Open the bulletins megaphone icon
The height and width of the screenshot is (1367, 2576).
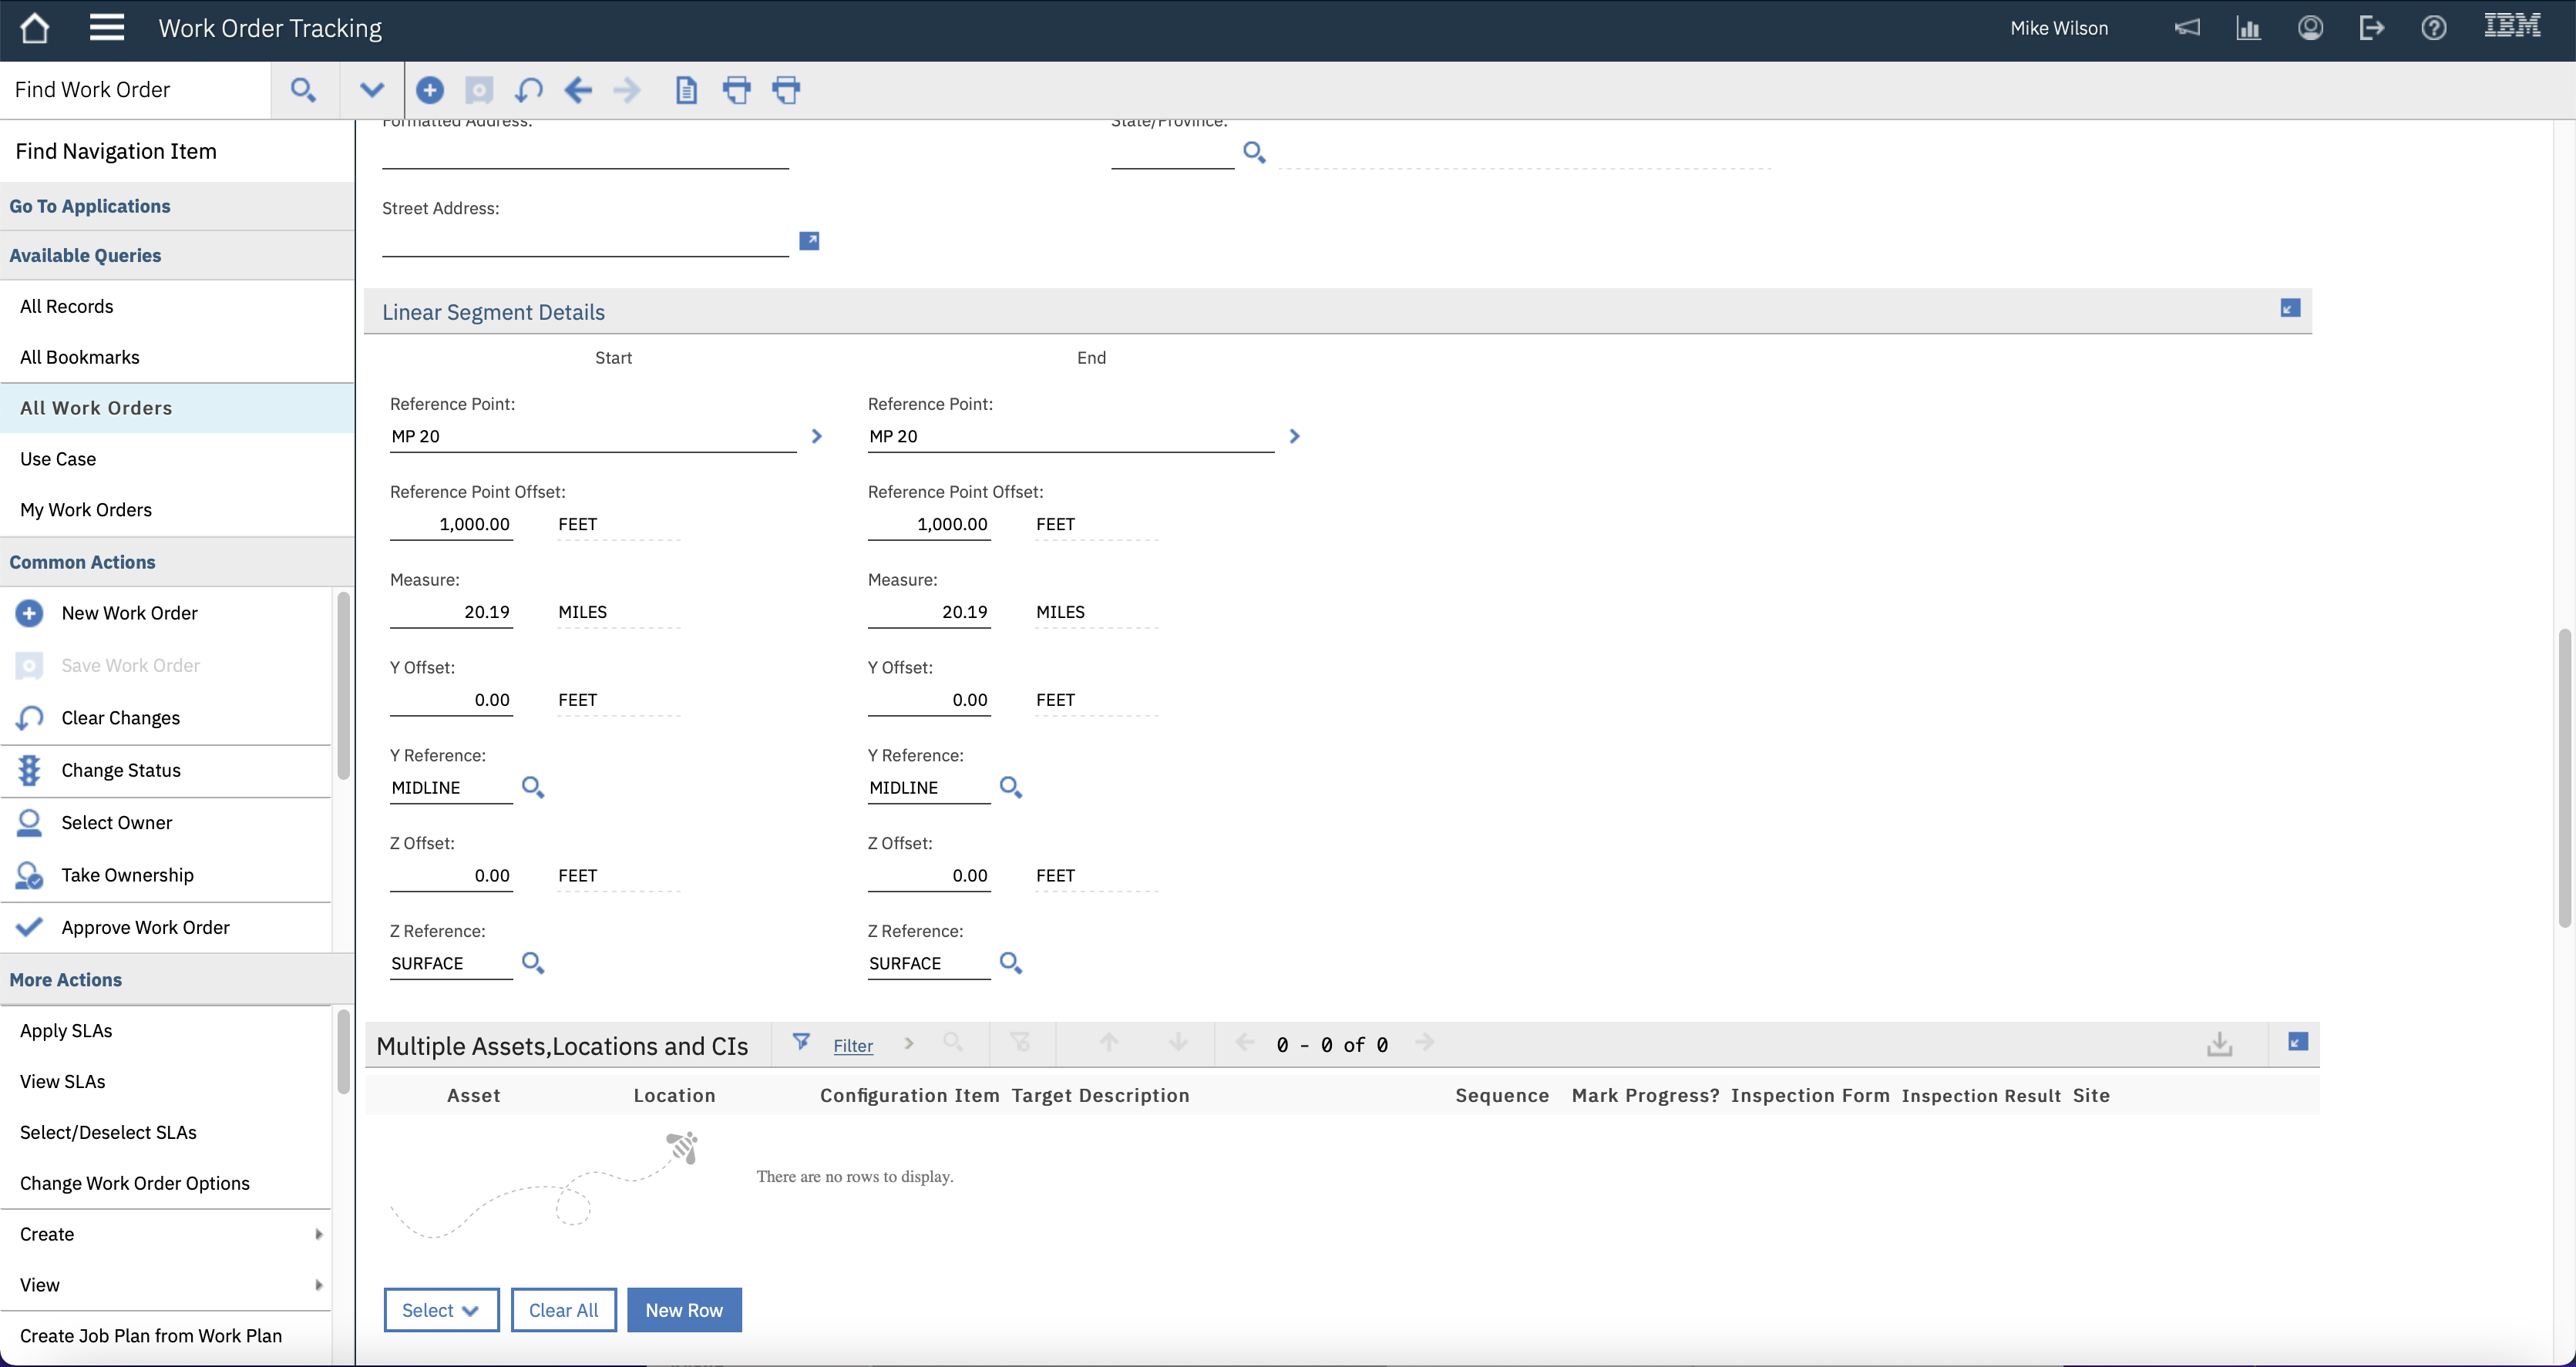click(2187, 28)
